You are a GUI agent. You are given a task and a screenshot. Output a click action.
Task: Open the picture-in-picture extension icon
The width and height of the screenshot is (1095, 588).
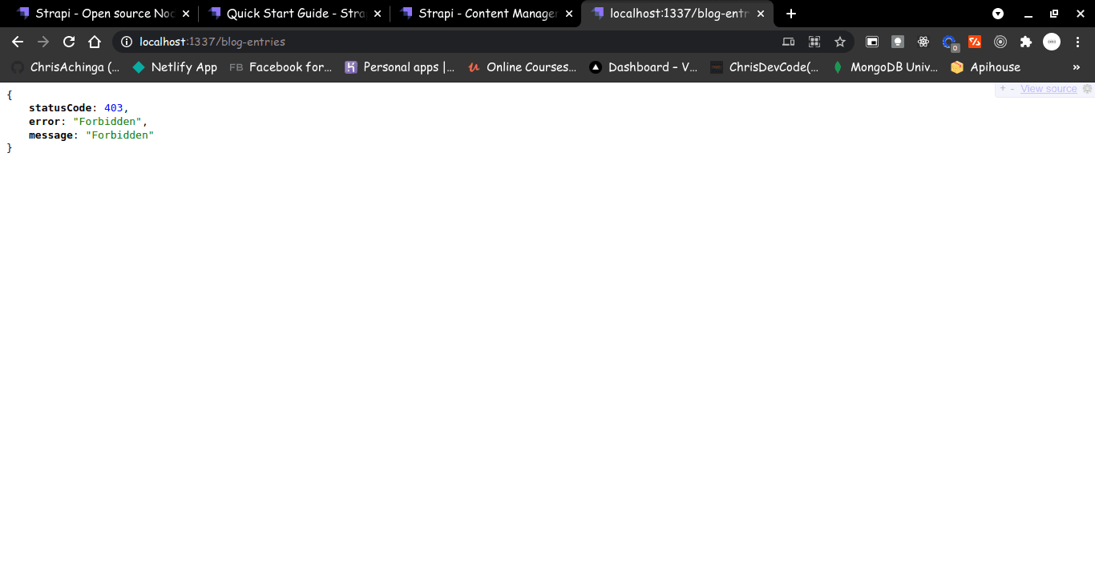coord(872,42)
